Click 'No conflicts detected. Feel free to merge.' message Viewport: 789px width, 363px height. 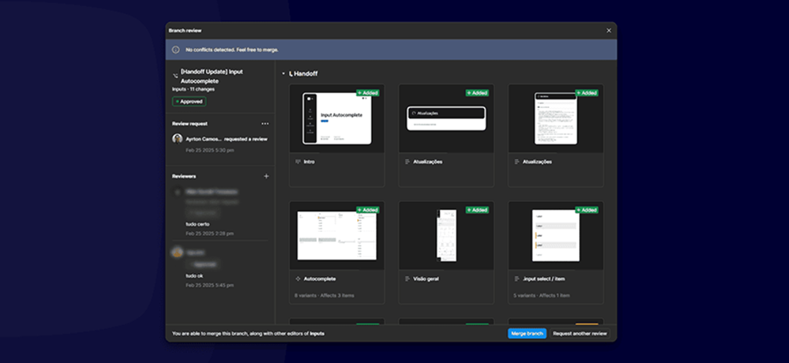(x=232, y=50)
